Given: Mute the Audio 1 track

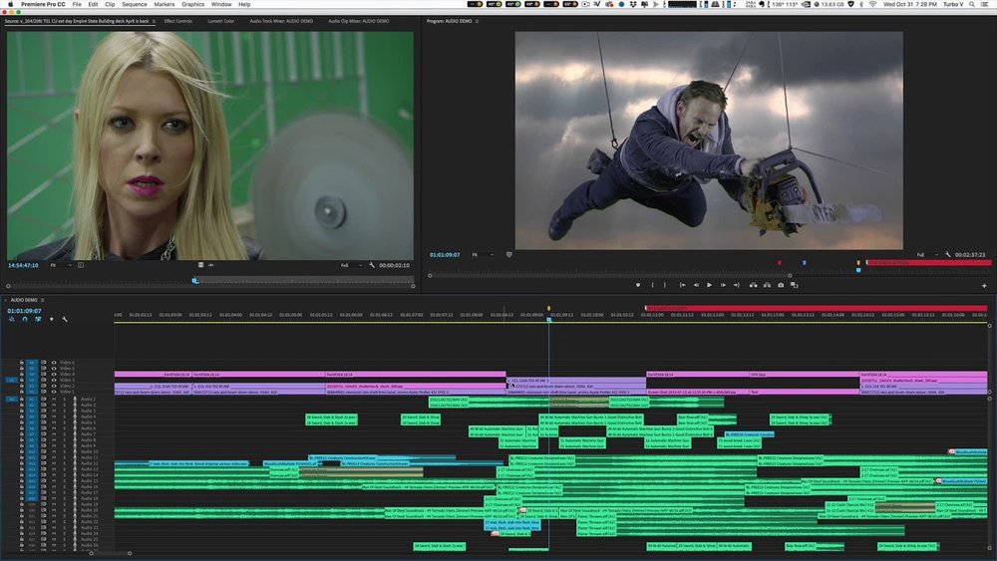Looking at the screenshot, I should (54, 399).
